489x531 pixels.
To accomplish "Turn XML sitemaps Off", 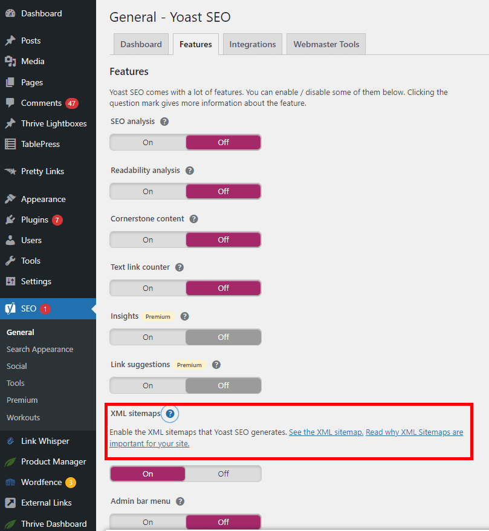I will tap(224, 474).
